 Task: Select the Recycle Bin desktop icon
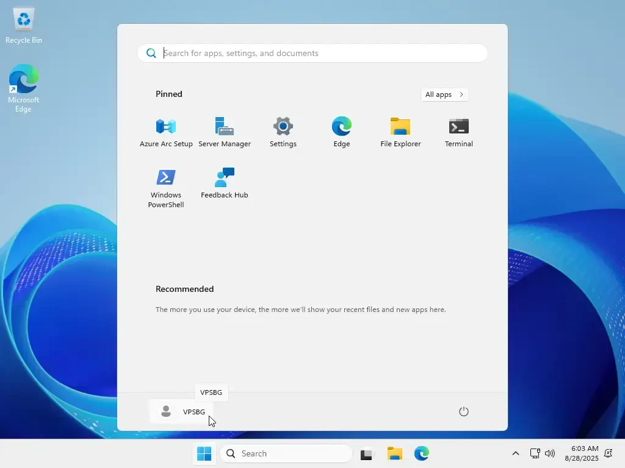pyautogui.click(x=24, y=26)
